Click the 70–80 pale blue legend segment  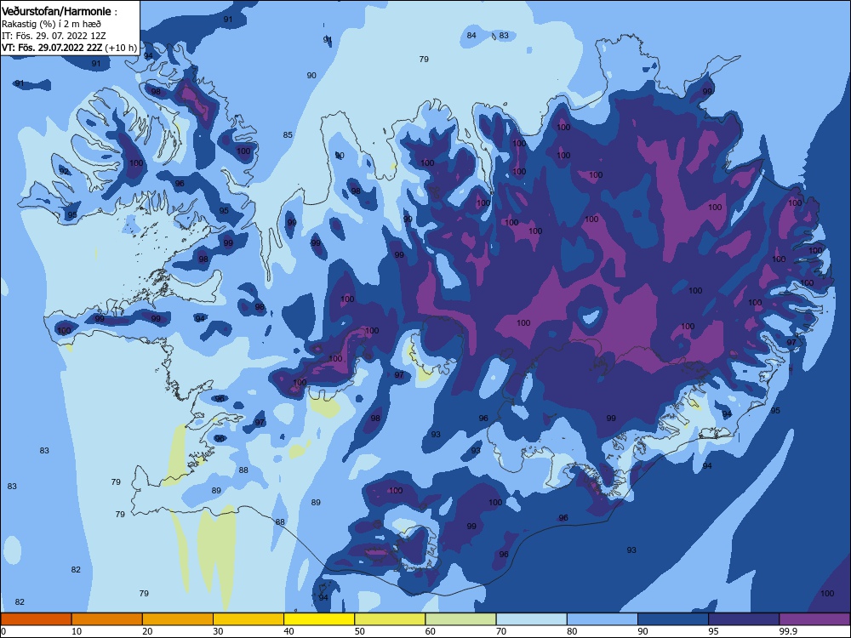click(x=531, y=619)
